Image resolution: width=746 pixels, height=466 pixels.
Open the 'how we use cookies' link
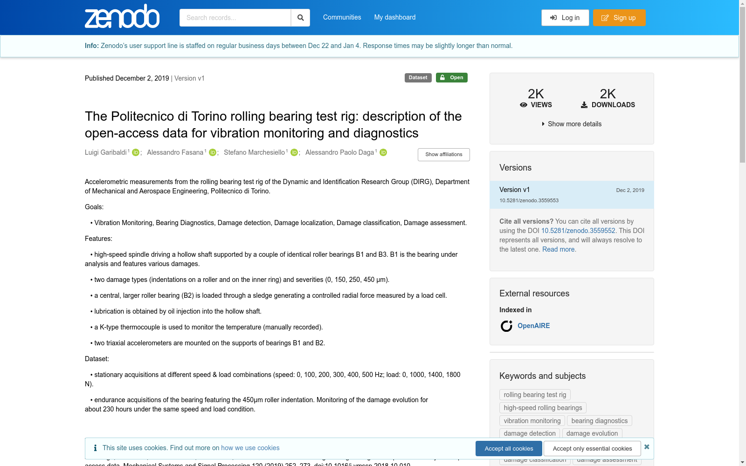[250, 448]
